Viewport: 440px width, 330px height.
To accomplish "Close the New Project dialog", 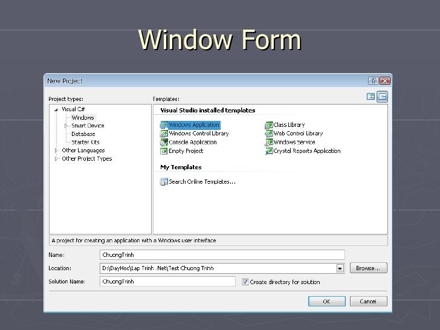I will (385, 81).
